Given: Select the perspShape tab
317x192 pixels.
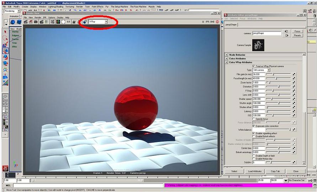Looking at the screenshot, I should (231, 24).
